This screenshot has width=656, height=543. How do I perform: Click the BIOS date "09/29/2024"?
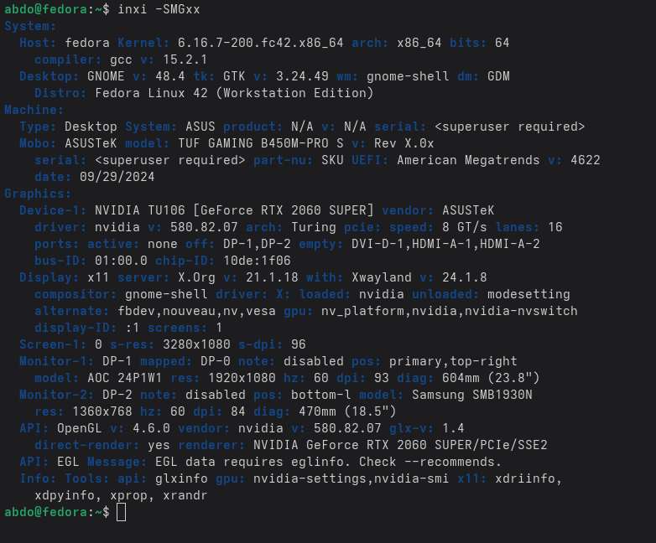117,177
